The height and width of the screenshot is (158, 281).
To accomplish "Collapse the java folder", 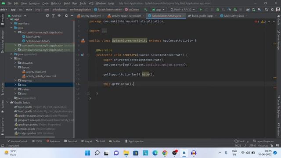I will point(11,28).
